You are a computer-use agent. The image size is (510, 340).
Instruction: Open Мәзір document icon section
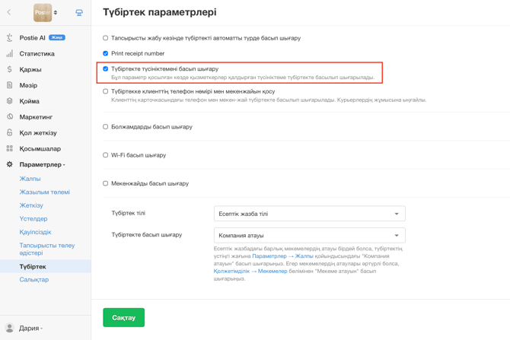[10, 85]
